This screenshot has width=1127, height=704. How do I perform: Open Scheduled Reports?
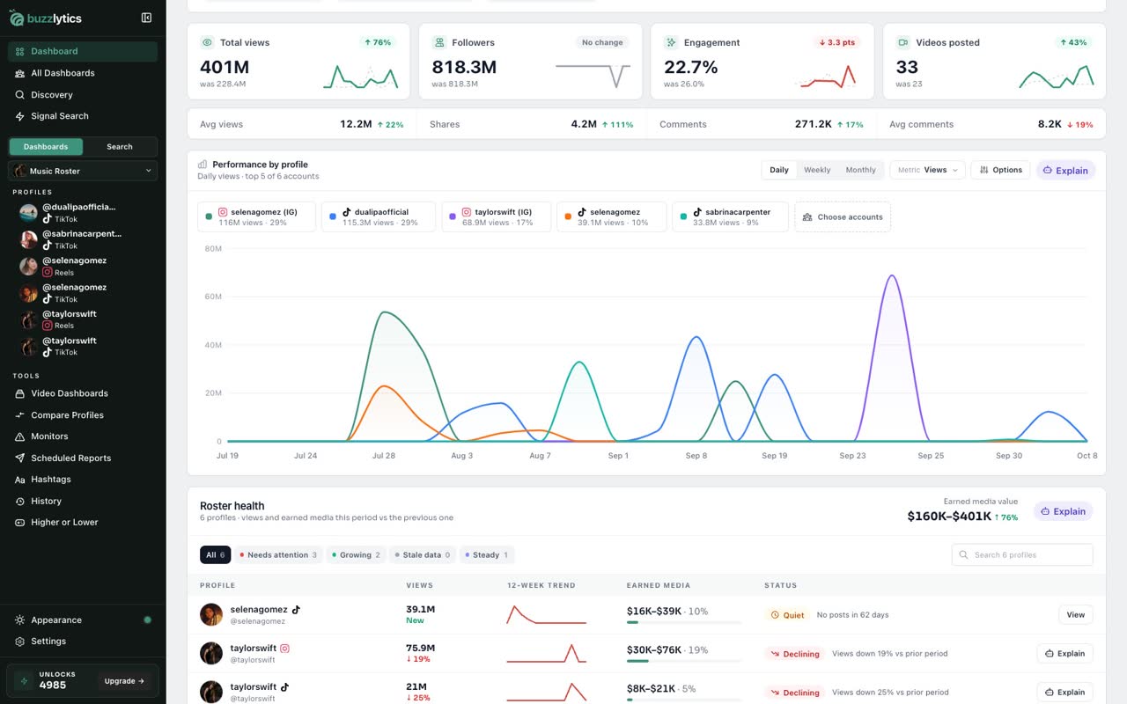pyautogui.click(x=83, y=458)
